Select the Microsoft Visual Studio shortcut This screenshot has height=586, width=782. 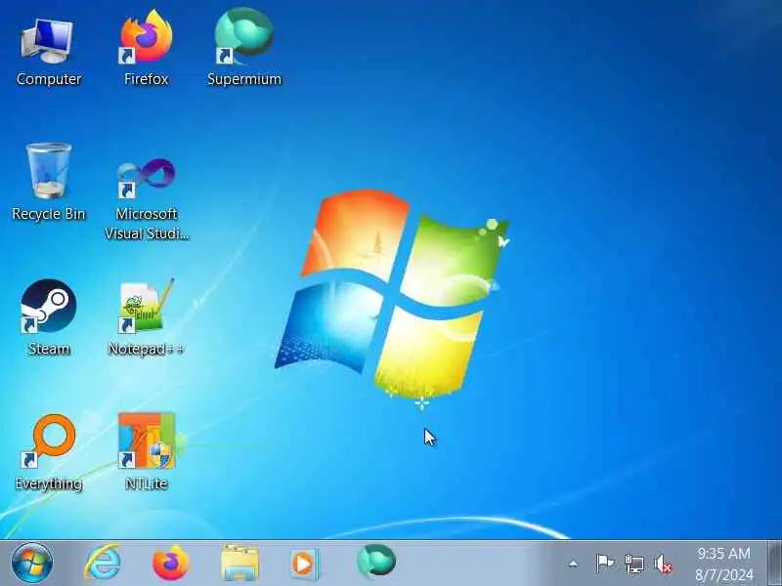coord(146,199)
